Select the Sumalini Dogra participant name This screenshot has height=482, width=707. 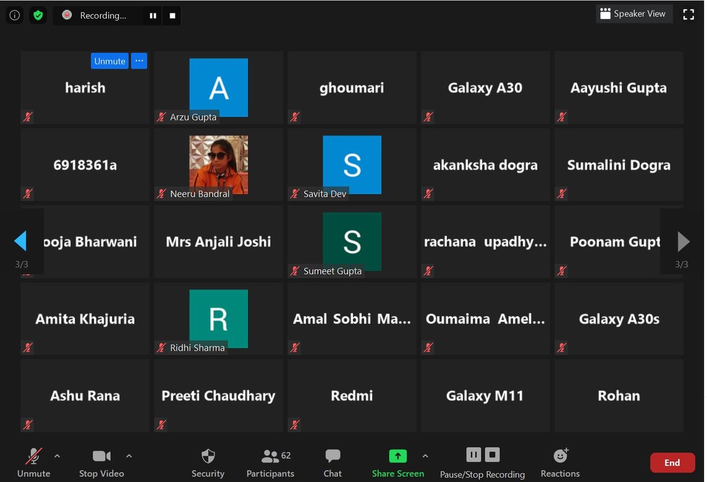[x=619, y=165]
